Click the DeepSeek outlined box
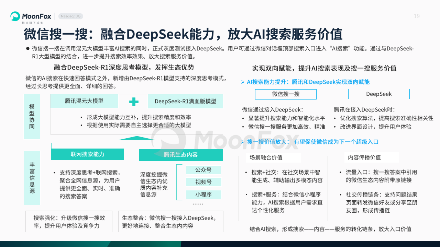This screenshot has width=440, height=247. (379, 94)
